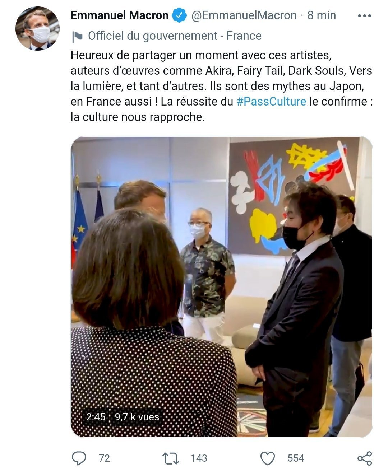
Task: Click the government flag icon
Action: click(77, 36)
